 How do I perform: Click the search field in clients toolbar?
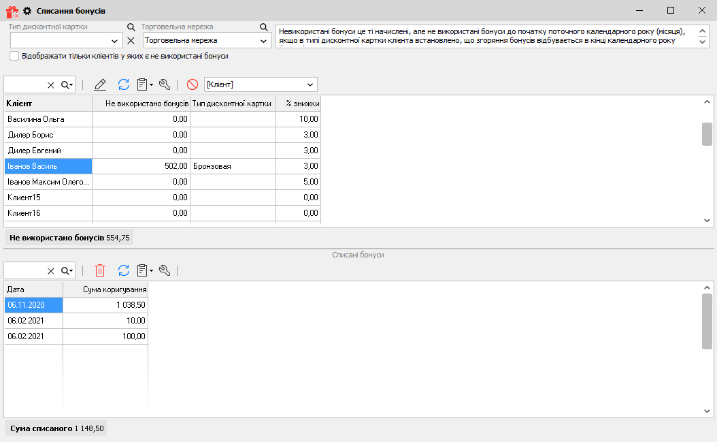tap(24, 84)
